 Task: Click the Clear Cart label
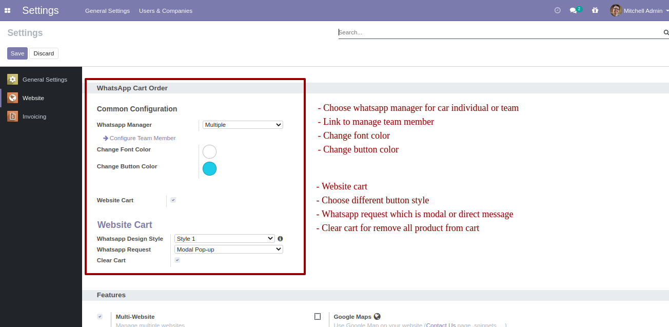coord(111,260)
